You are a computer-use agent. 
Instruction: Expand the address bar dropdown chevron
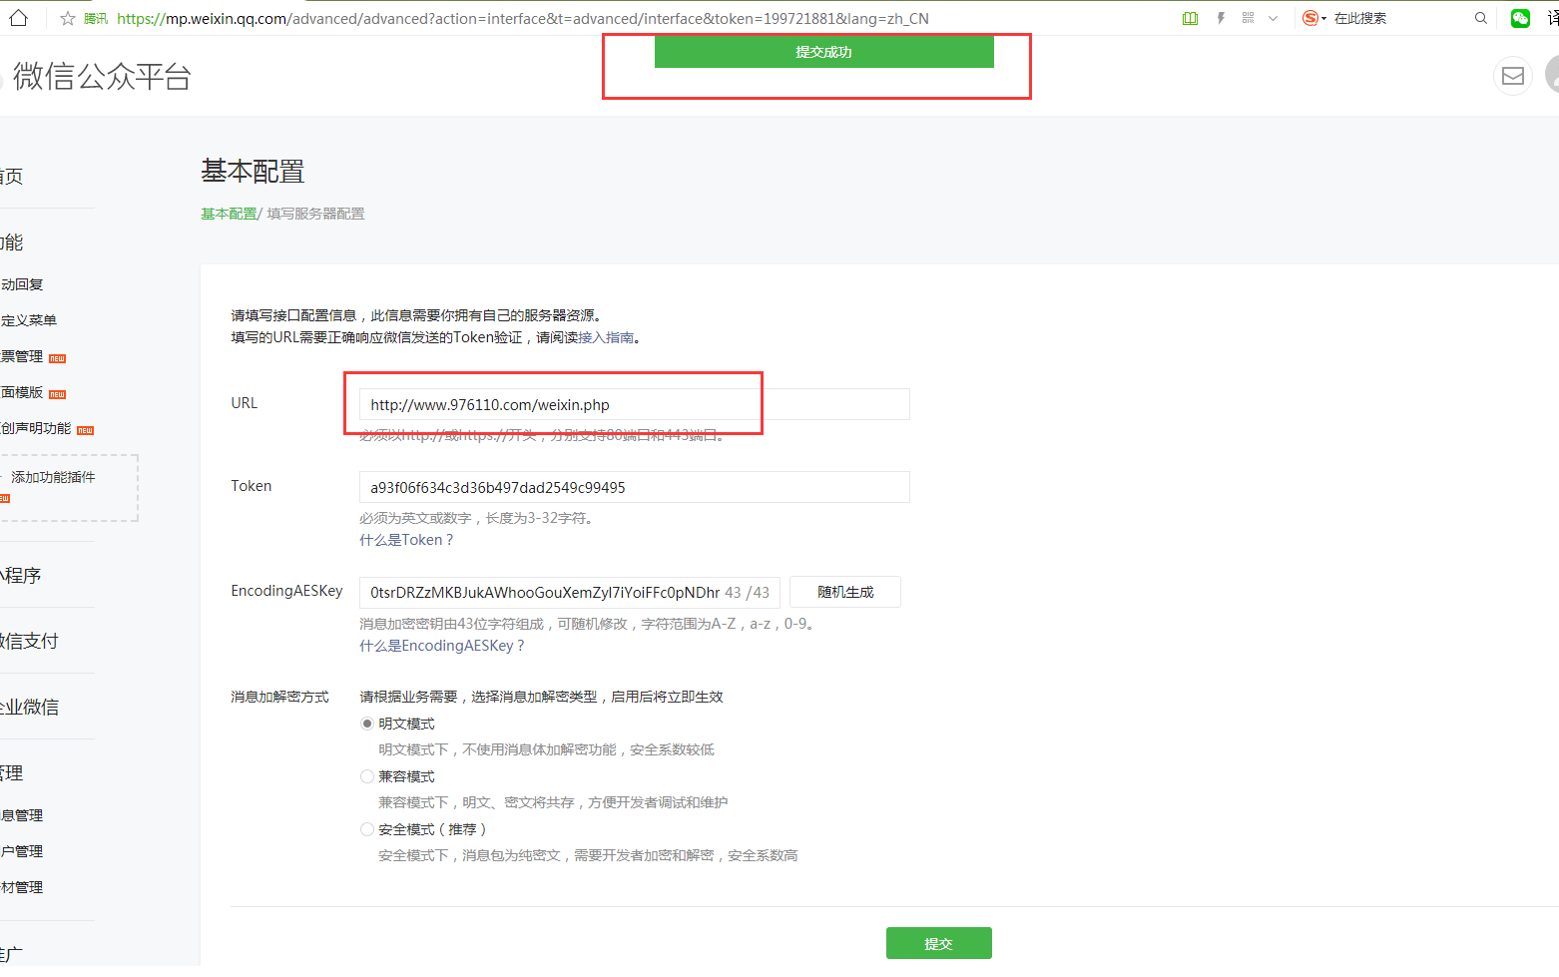1273,18
